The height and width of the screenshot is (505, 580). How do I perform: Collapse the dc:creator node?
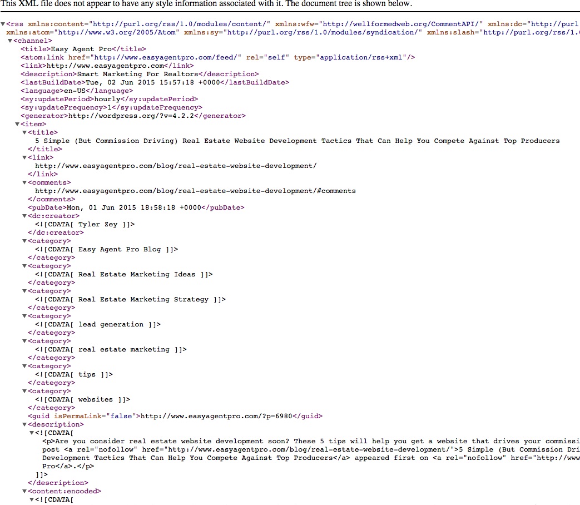tap(24, 216)
